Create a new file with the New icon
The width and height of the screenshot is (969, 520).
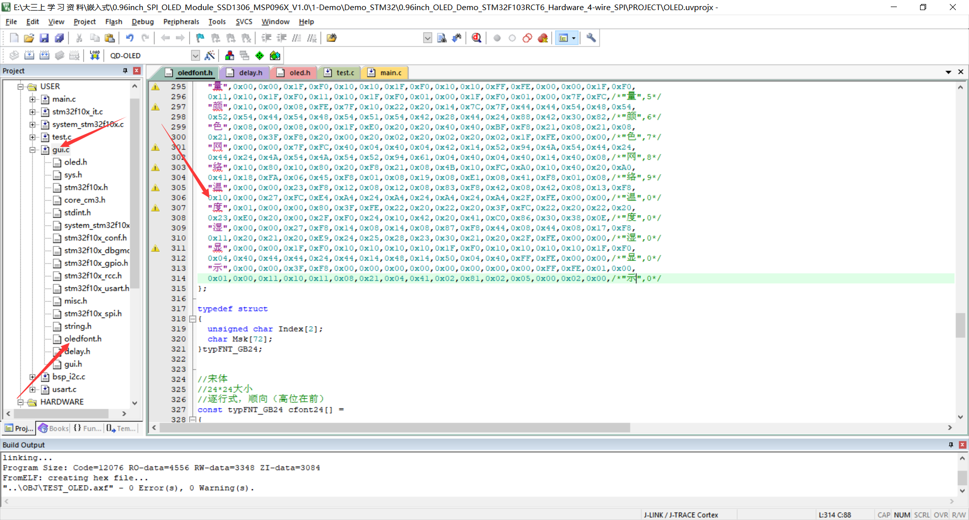point(14,38)
